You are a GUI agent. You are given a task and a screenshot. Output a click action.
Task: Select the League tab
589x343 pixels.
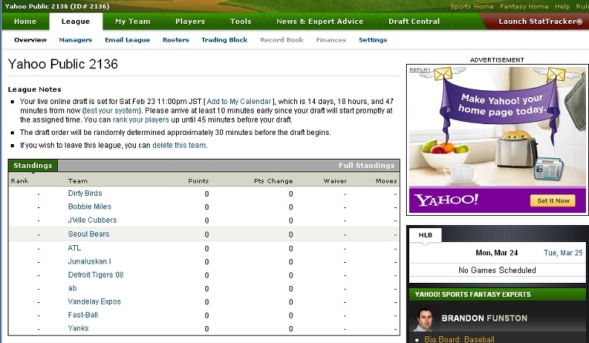point(76,22)
